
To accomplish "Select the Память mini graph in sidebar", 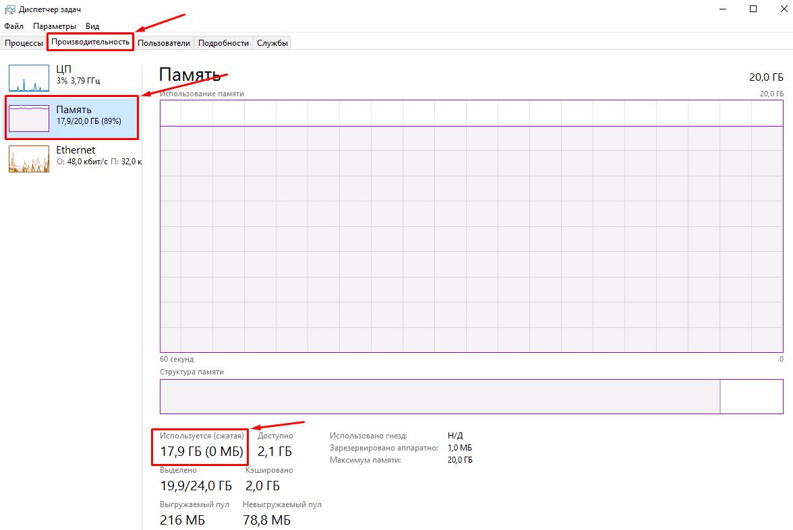I will pyautogui.click(x=29, y=119).
